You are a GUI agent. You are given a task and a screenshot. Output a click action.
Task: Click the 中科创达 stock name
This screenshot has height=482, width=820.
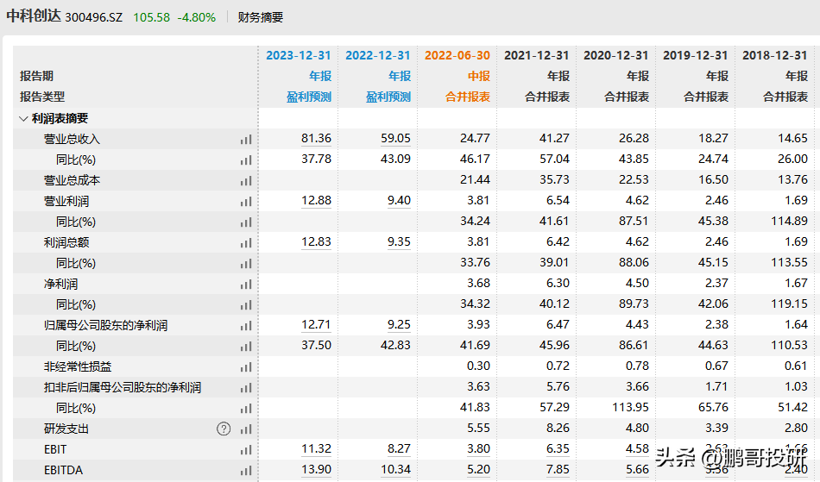[34, 16]
